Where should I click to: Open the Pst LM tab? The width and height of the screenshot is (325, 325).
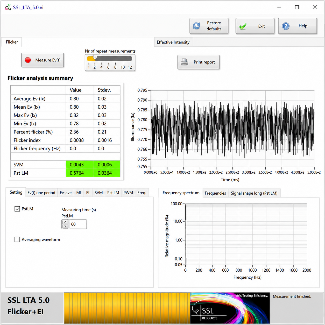point(113,193)
